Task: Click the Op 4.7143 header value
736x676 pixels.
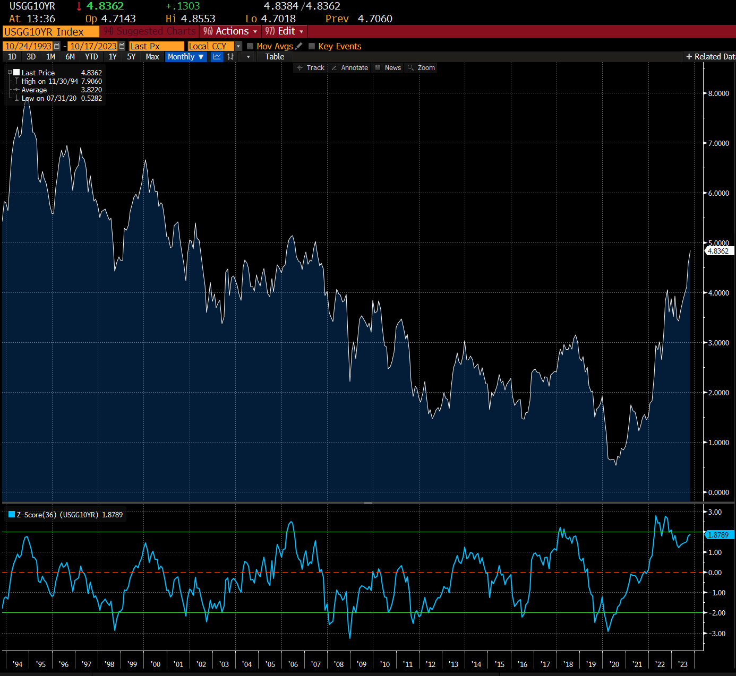Action: 110,19
